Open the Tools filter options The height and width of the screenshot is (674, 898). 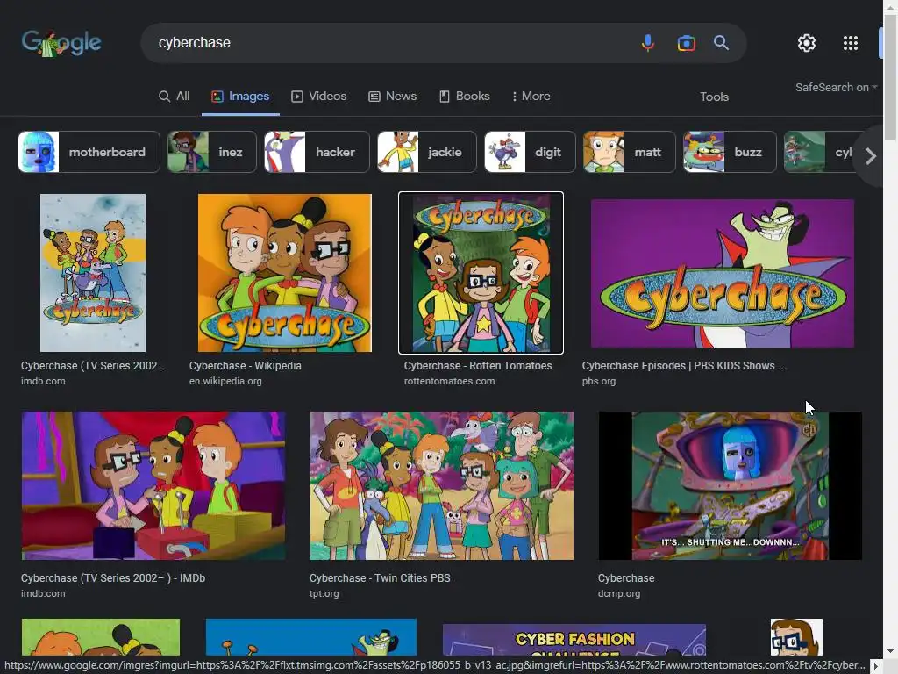(714, 97)
